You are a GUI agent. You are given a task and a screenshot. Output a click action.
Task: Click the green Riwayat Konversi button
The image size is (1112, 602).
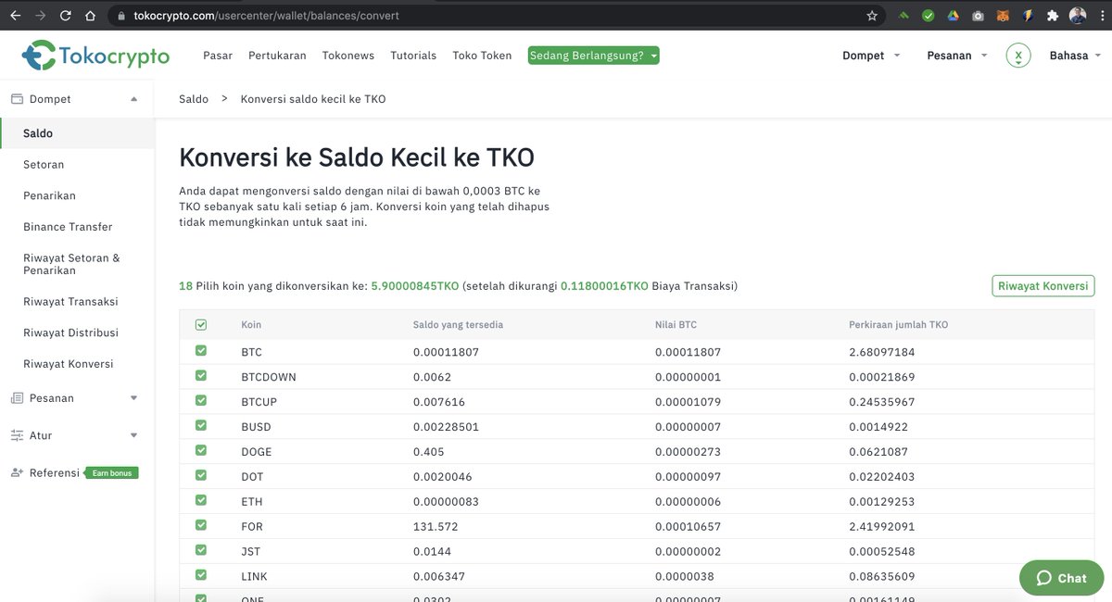coord(1042,286)
